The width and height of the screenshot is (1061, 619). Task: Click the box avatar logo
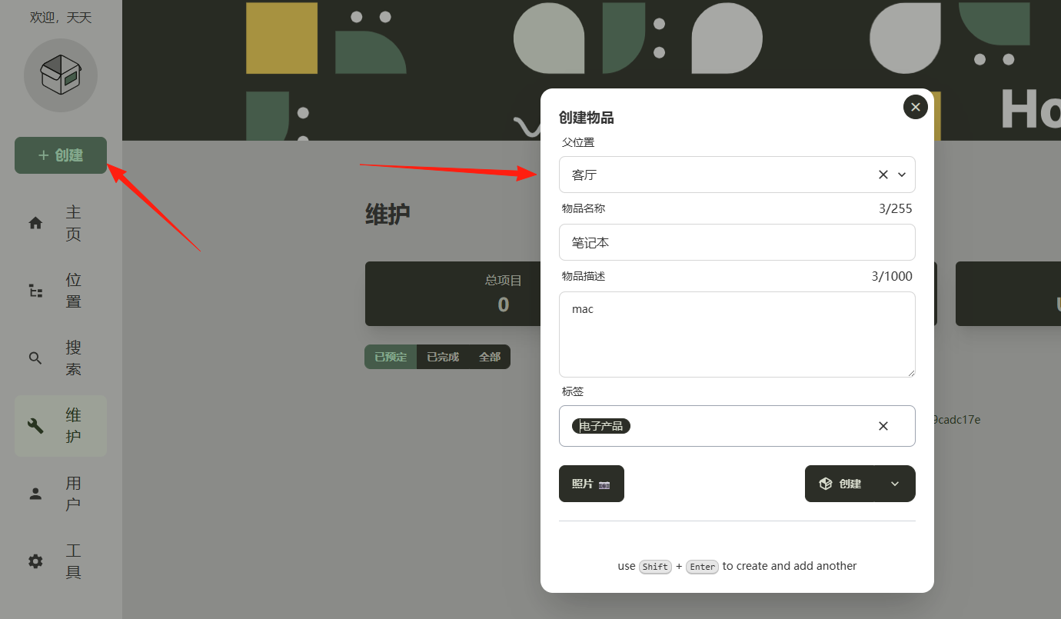[x=61, y=75]
